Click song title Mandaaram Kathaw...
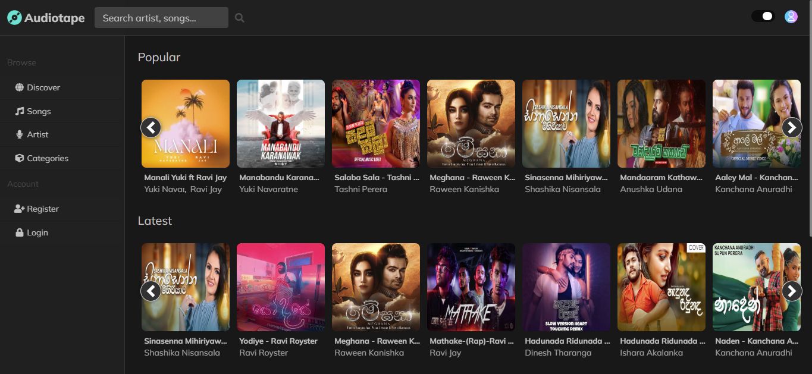Viewport: 812px width, 374px height. pos(661,177)
